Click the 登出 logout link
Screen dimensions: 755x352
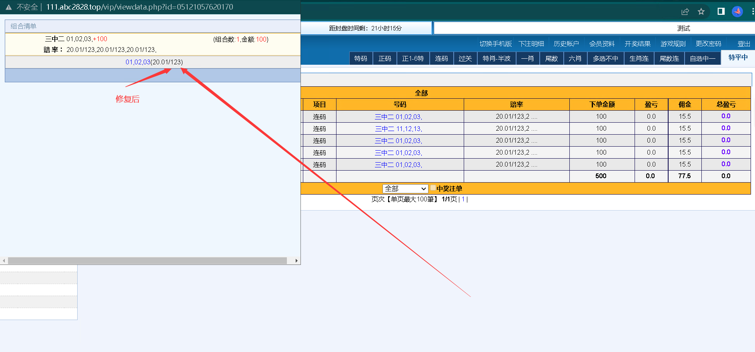point(744,44)
